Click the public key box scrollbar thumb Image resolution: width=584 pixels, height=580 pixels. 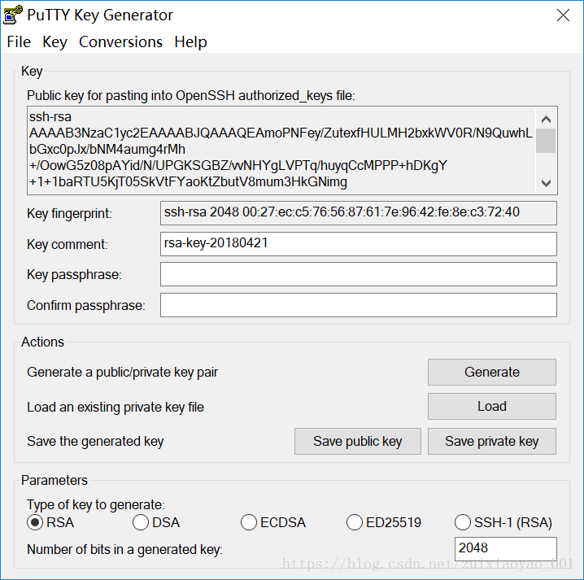(x=546, y=141)
